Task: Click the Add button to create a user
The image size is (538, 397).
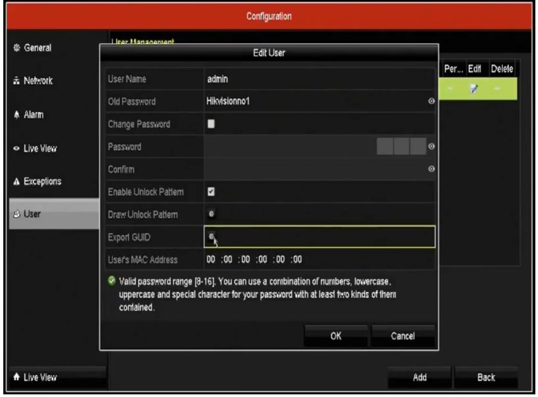Action: tap(419, 377)
